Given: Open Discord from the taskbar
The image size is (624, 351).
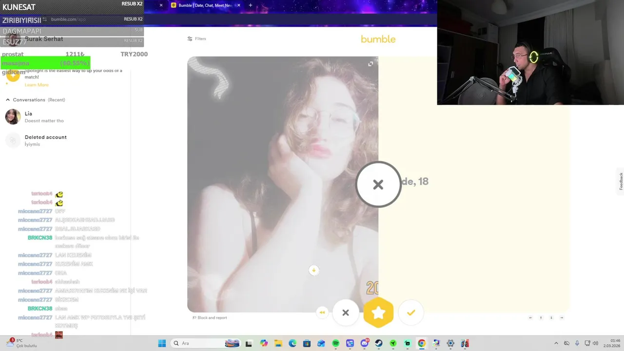Looking at the screenshot, I should tap(364, 343).
